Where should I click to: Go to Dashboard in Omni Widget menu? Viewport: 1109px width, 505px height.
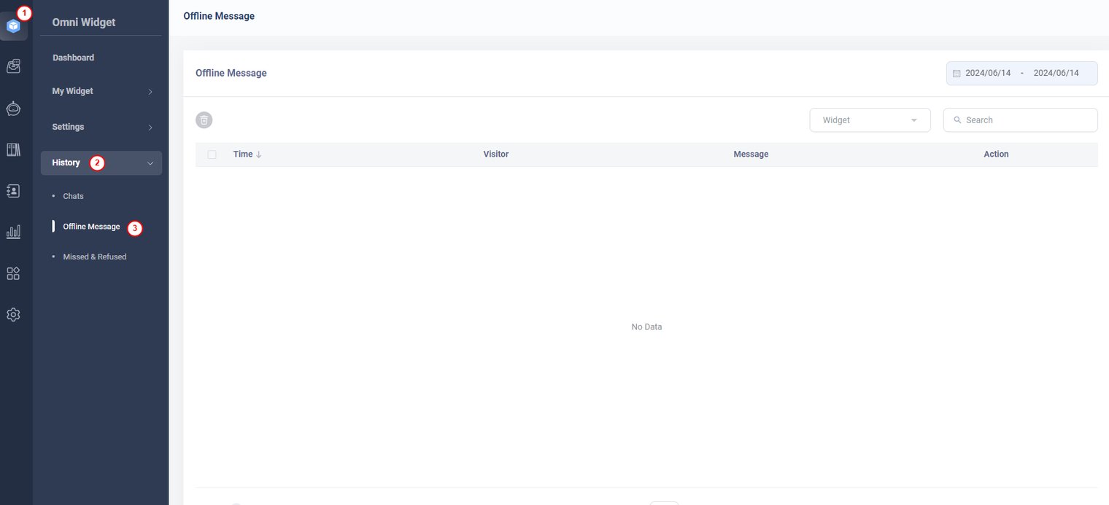click(x=74, y=58)
